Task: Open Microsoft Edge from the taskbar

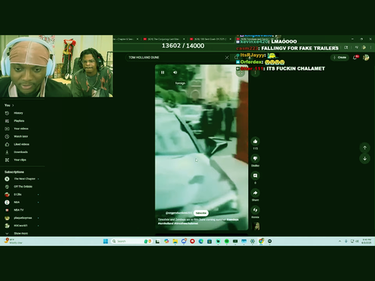Action: [x=201, y=241]
